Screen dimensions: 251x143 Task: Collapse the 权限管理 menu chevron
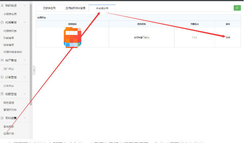tap(25, 94)
